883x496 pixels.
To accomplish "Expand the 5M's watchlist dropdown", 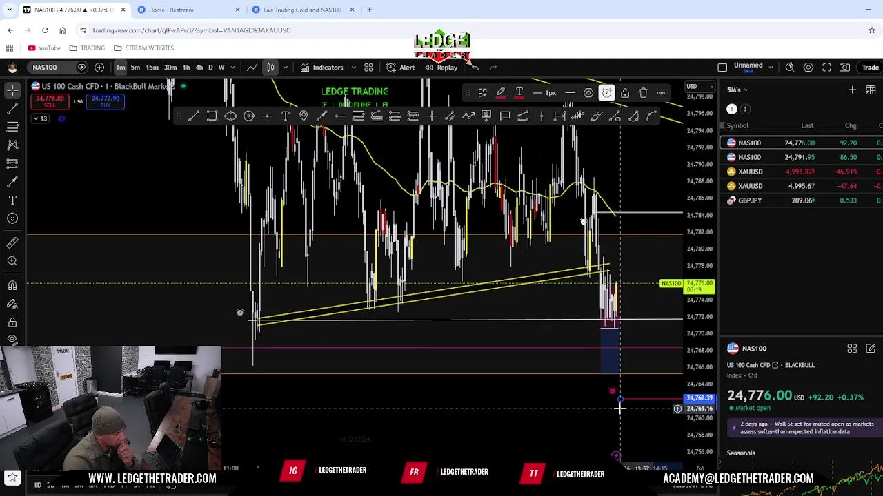I will [737, 90].
